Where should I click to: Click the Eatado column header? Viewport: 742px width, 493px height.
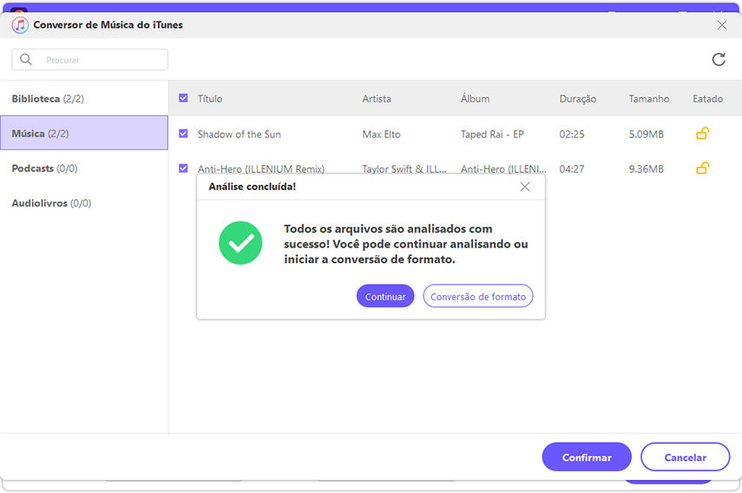[708, 99]
